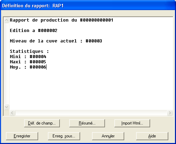The height and width of the screenshot is (144, 176).
Task: Save the report with Enregister
Action: (x=22, y=136)
